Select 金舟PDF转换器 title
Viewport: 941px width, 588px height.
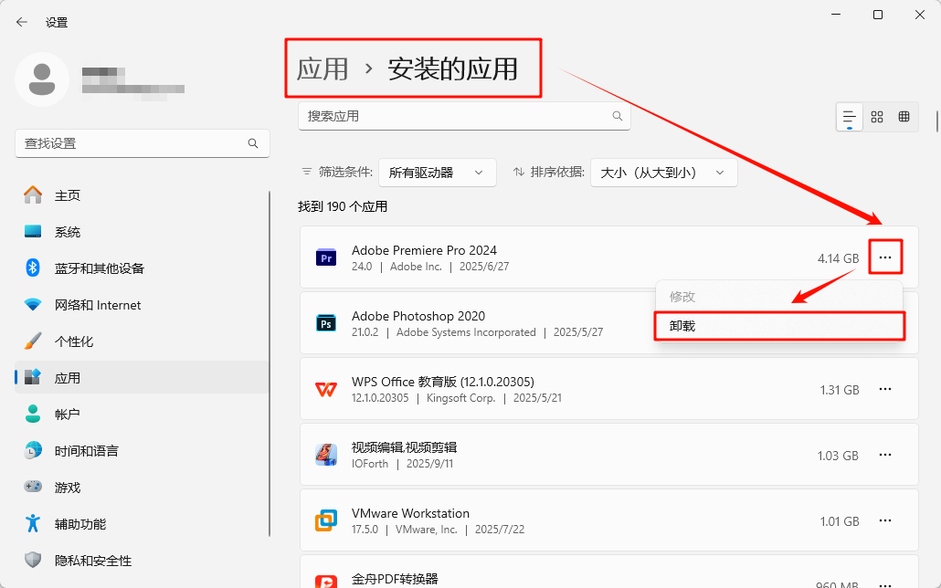tap(395, 579)
